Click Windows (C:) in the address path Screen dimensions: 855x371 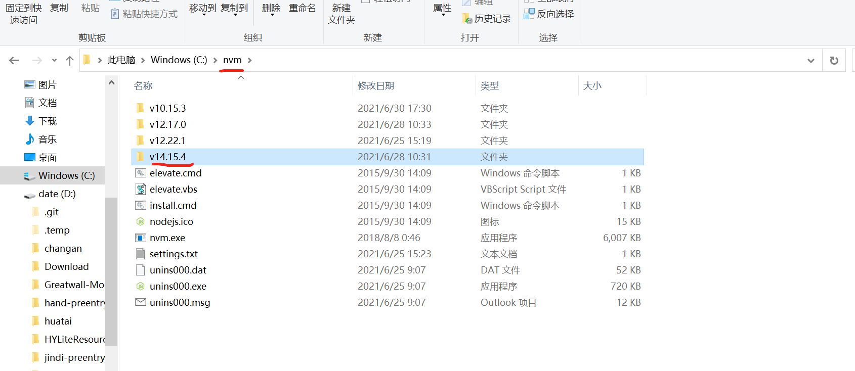point(179,60)
